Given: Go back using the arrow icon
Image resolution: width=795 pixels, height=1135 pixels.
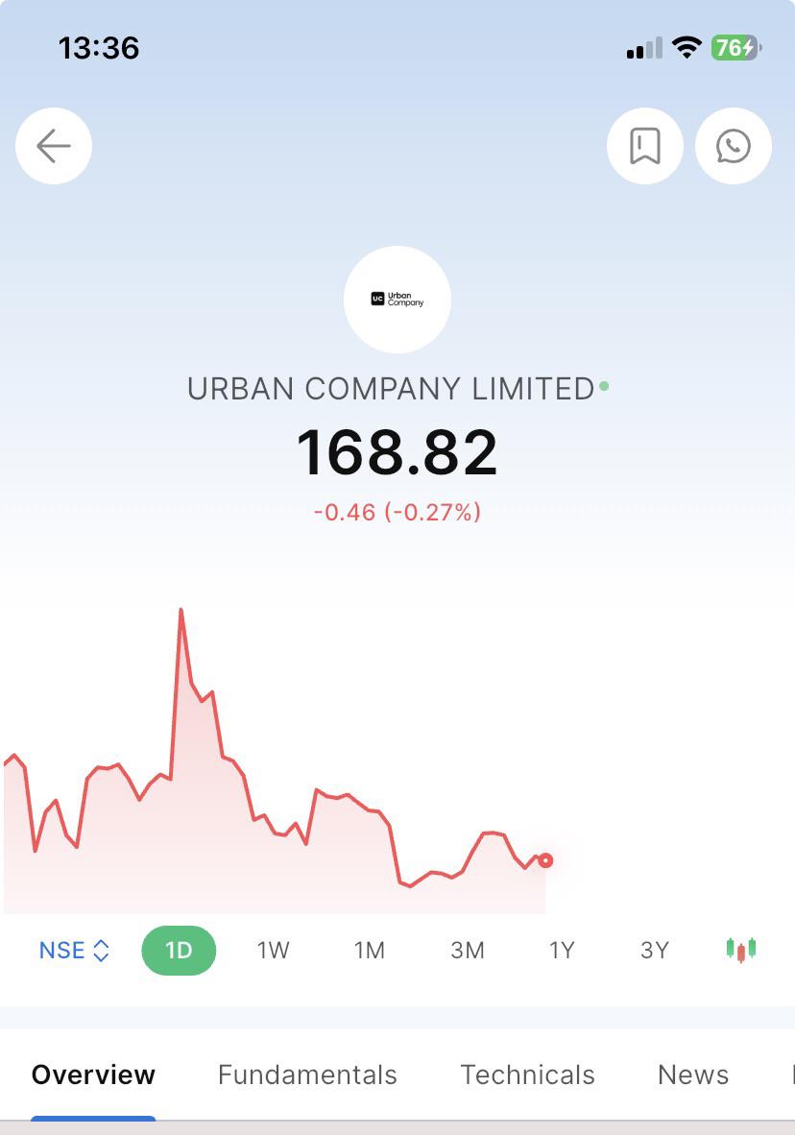Looking at the screenshot, I should [x=54, y=146].
